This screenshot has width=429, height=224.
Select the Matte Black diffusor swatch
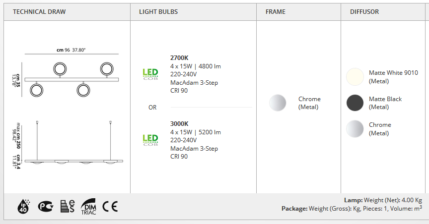[355, 103]
